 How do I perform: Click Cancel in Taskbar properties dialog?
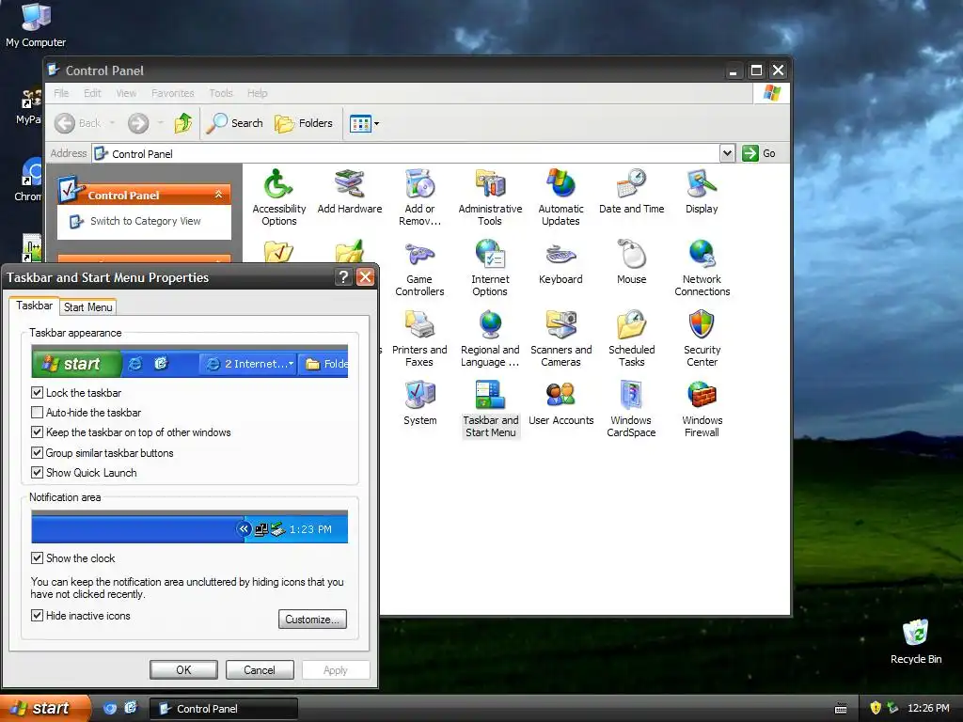pyautogui.click(x=260, y=669)
